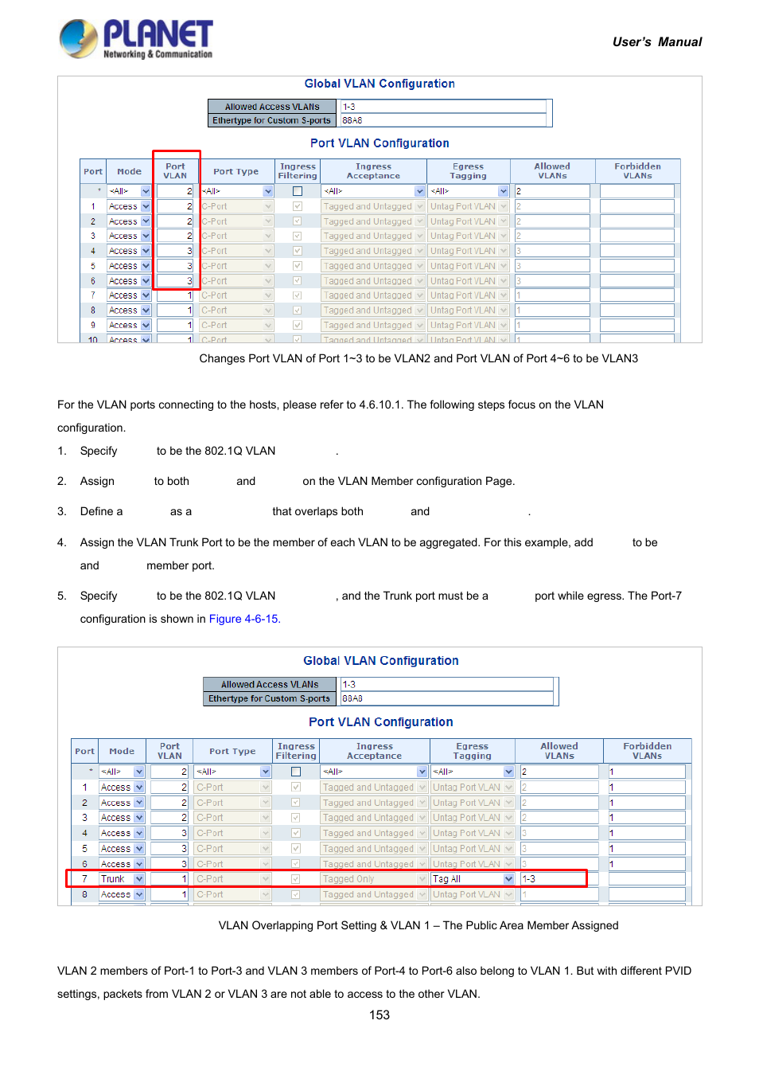Screen dimensions: 759x1075
Task: Click Port VLAN field of Trunk port 7
Action: click(169, 879)
